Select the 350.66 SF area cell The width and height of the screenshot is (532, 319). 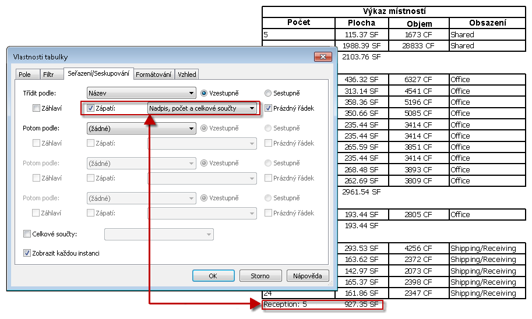tap(362, 114)
